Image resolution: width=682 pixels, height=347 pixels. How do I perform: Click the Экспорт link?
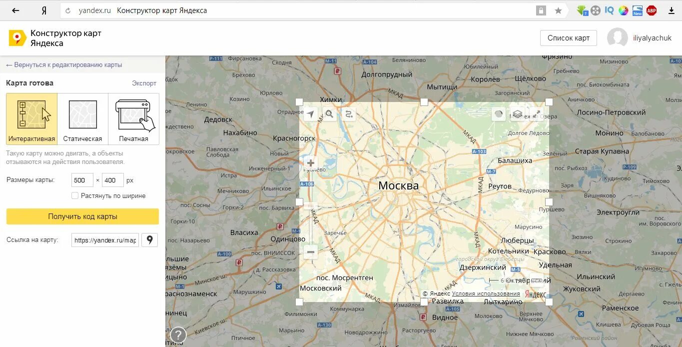pos(144,83)
